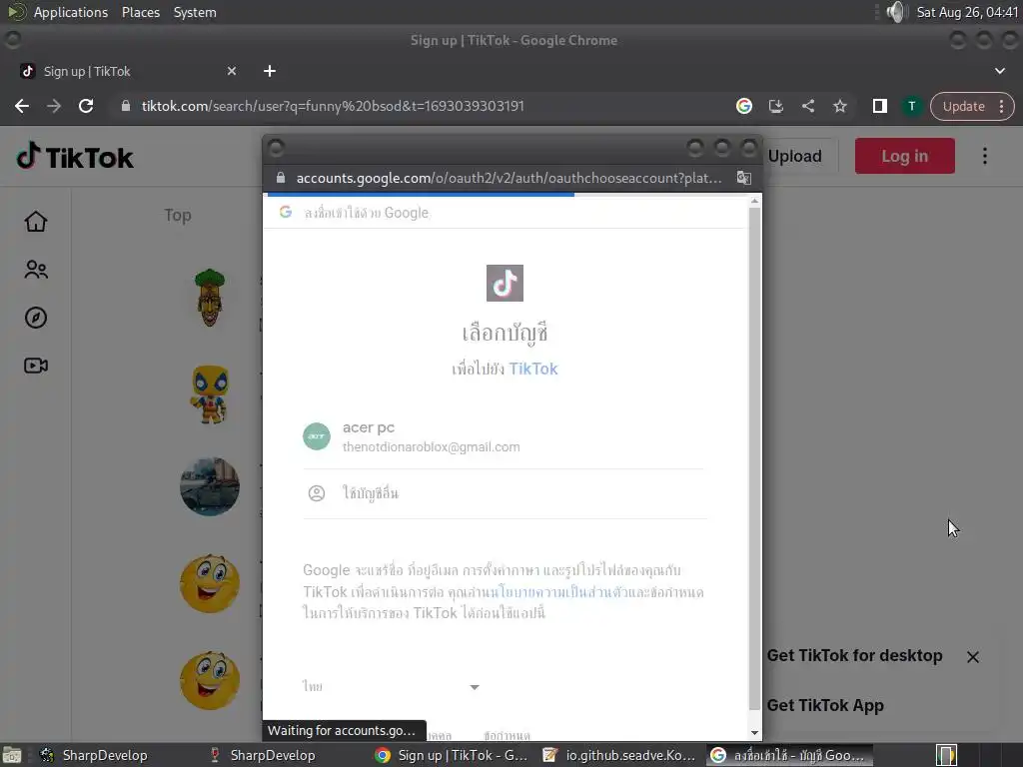Click the TikTok Log in button

coord(904,156)
